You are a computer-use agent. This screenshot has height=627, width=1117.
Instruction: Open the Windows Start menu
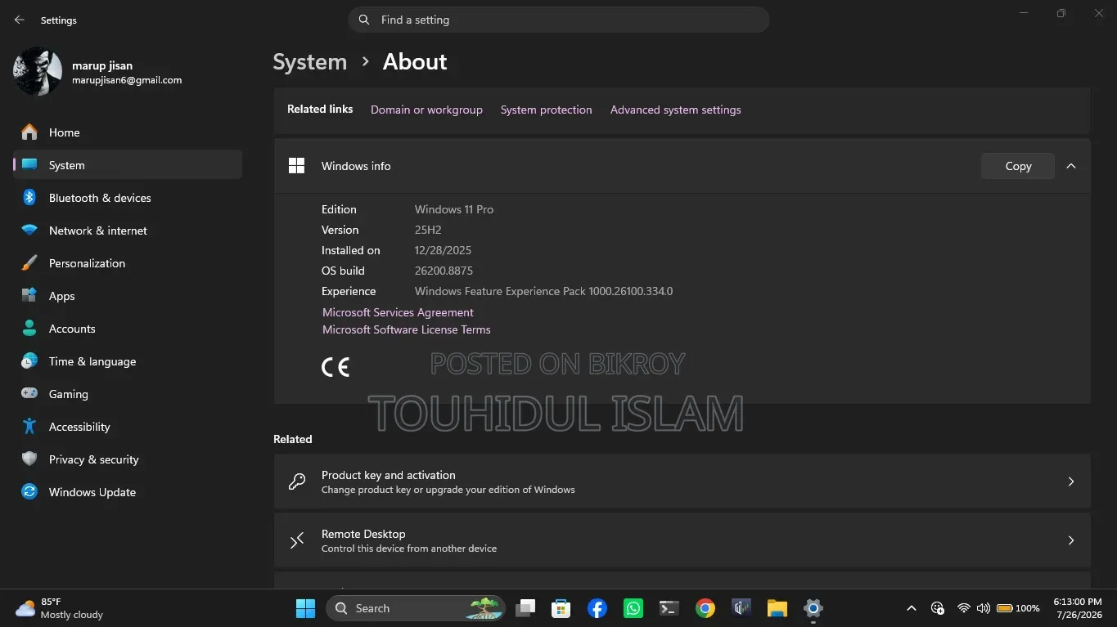point(305,608)
